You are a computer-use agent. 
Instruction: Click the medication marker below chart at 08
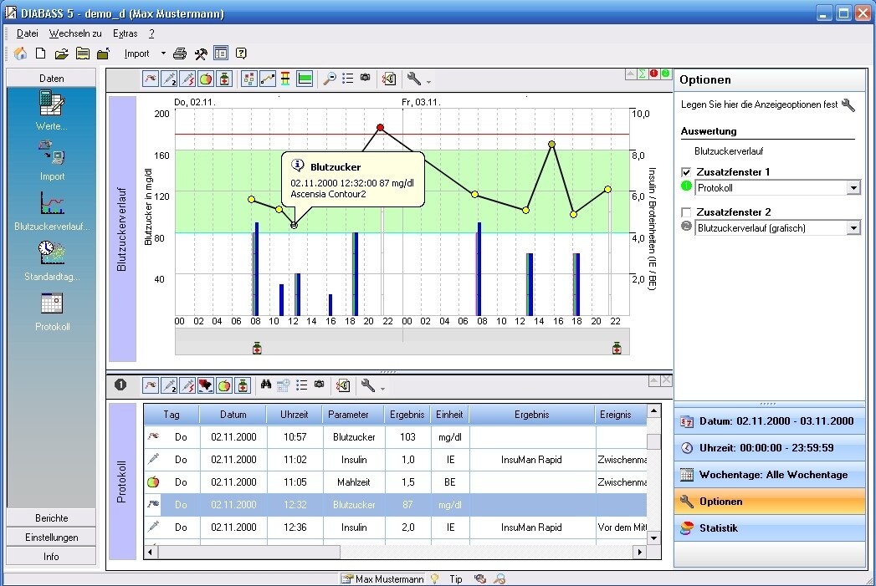257,349
